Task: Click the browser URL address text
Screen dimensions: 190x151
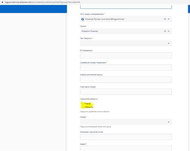Action: click(42, 2)
